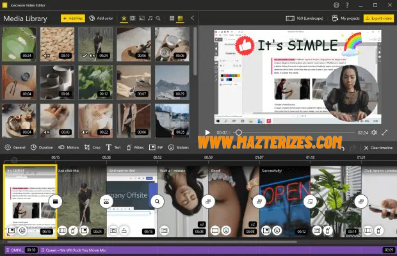Viewport: 397px width, 256px height.
Task: Select the Queen – We Will Rock You audio track
Action: 218,250
